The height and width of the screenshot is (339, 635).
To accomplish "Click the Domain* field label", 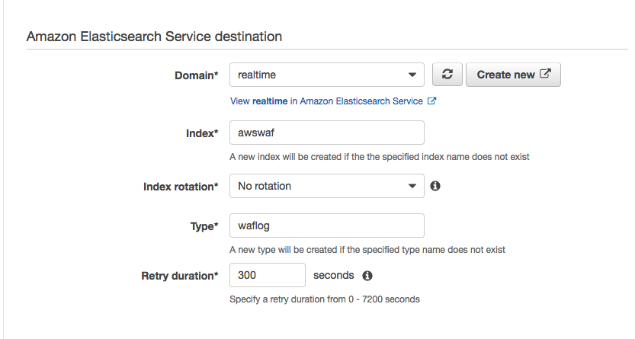I will (197, 75).
